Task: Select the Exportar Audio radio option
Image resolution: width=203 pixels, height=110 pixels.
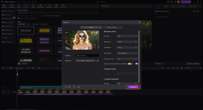Action: pyautogui.click(x=105, y=69)
